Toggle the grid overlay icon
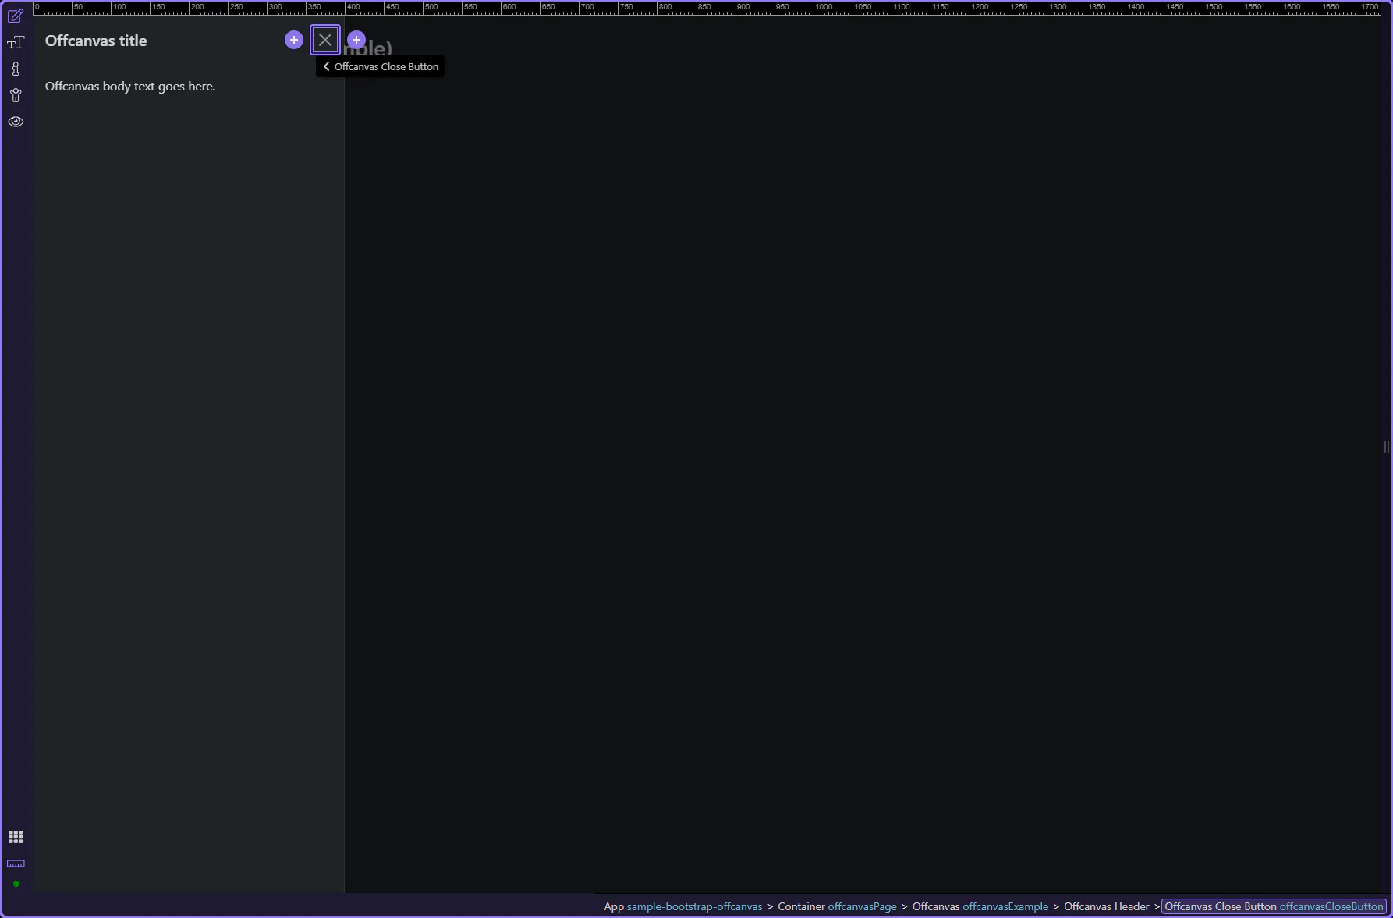 [x=16, y=837]
